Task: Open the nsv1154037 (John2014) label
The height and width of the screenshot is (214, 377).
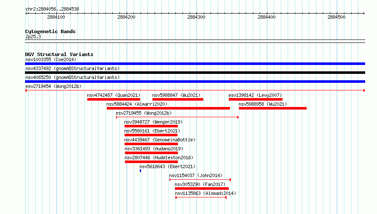Action: point(196,175)
